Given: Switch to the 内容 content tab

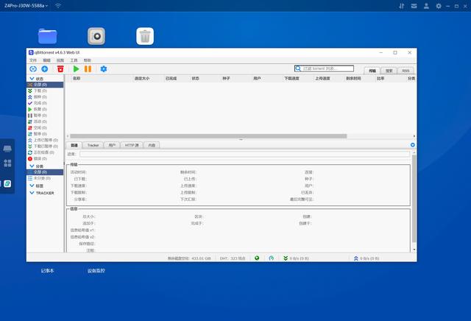Looking at the screenshot, I should click(152, 145).
